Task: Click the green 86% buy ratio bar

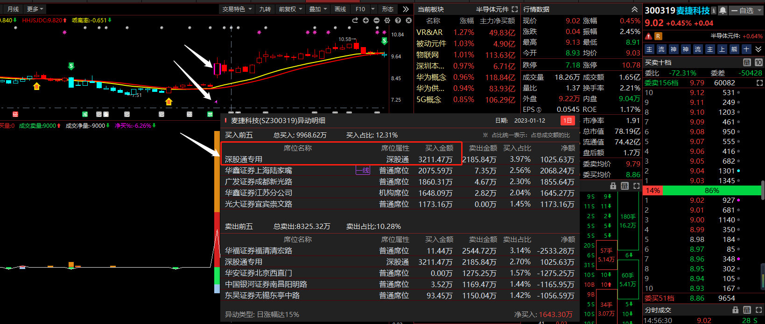Action: coord(711,191)
